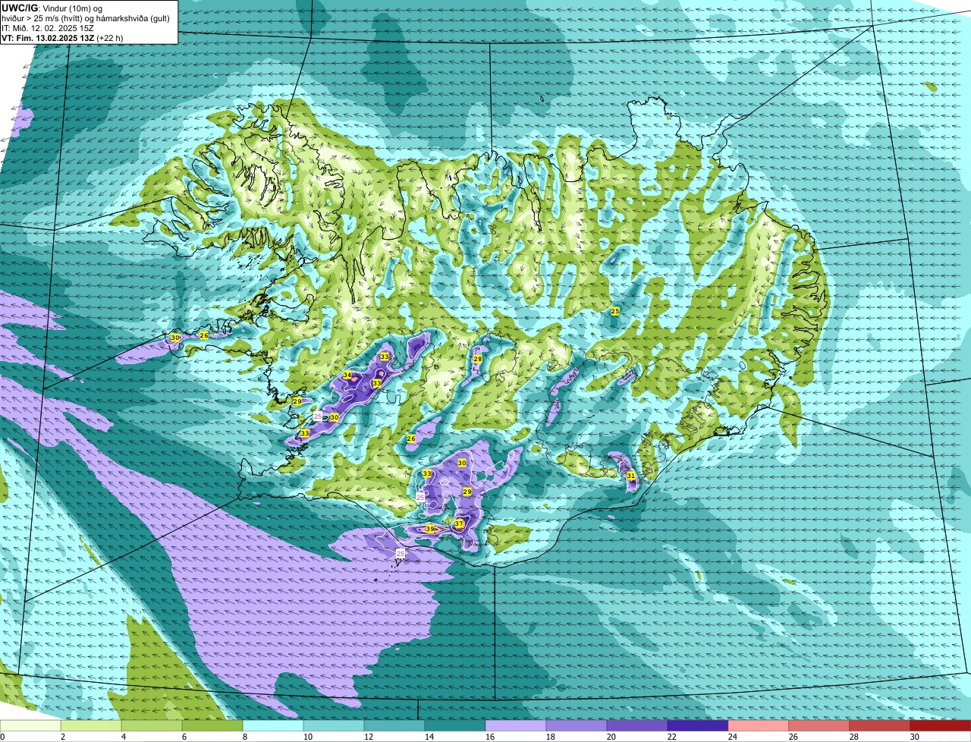Pick the red 28–30 m/s legend swatch

(x=880, y=726)
